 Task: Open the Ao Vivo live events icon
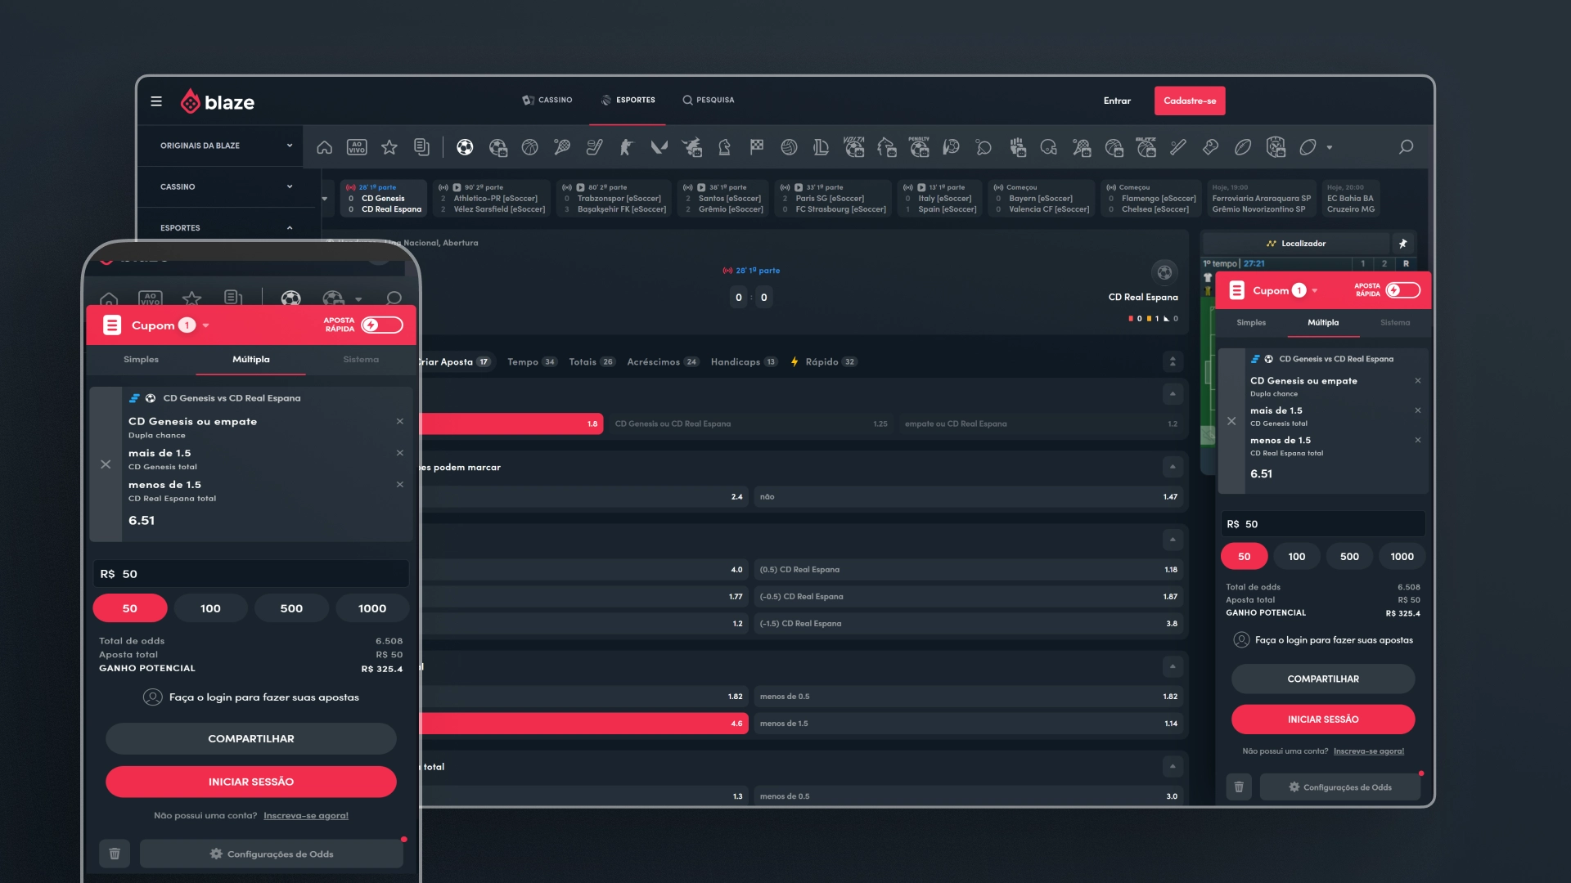[357, 147]
